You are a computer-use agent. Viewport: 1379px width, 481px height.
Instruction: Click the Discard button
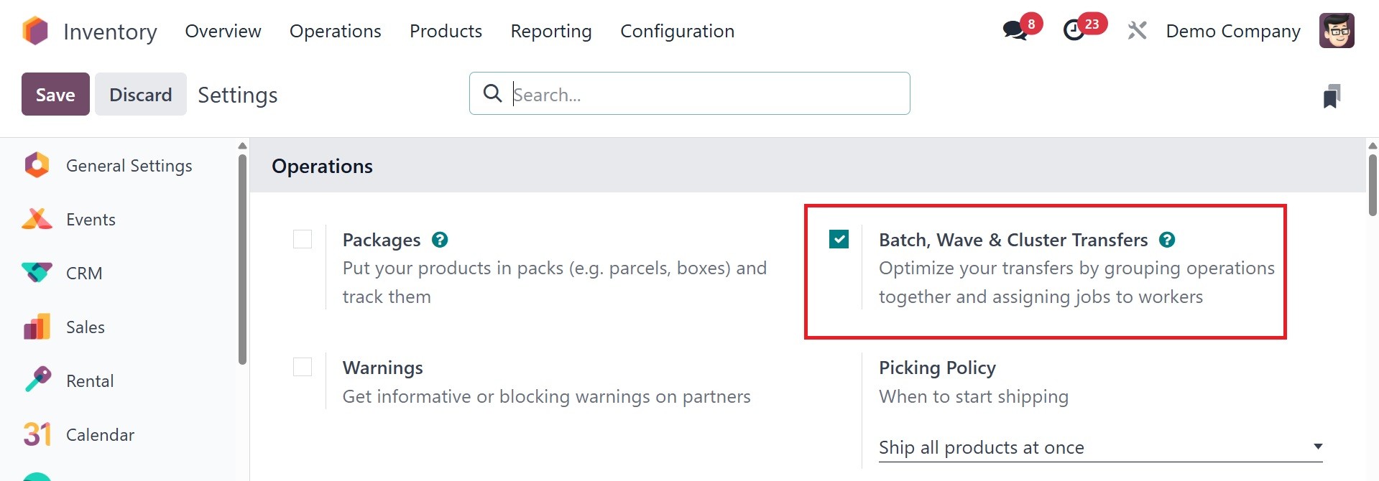click(141, 94)
